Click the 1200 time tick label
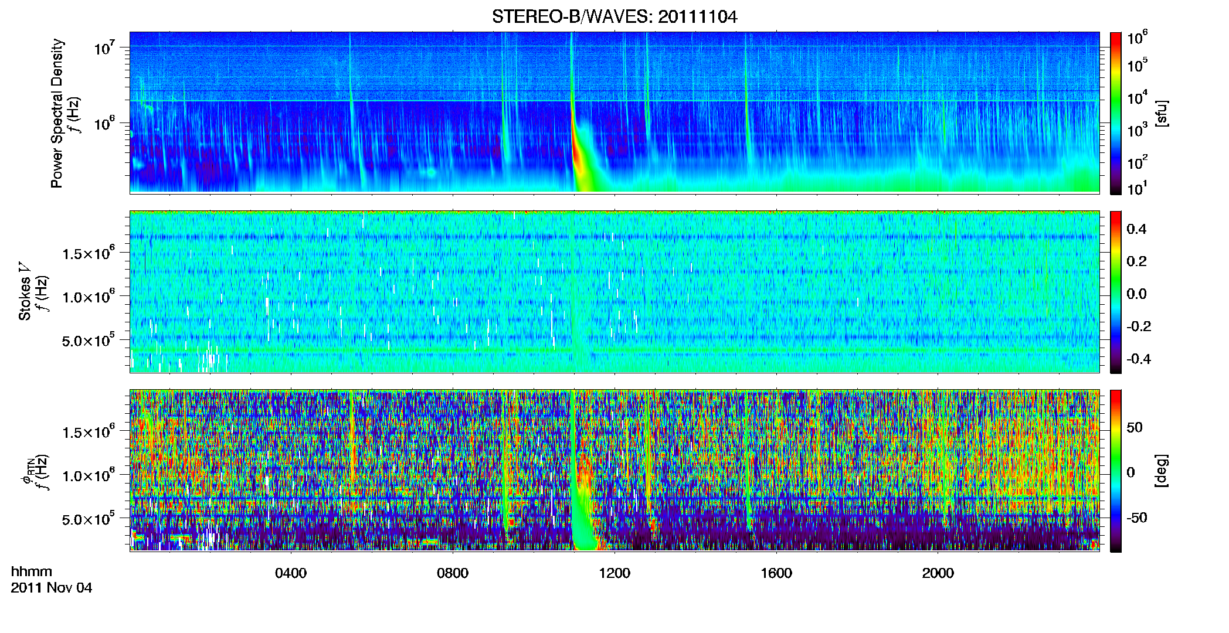This screenshot has width=1229, height=633. tap(614, 573)
